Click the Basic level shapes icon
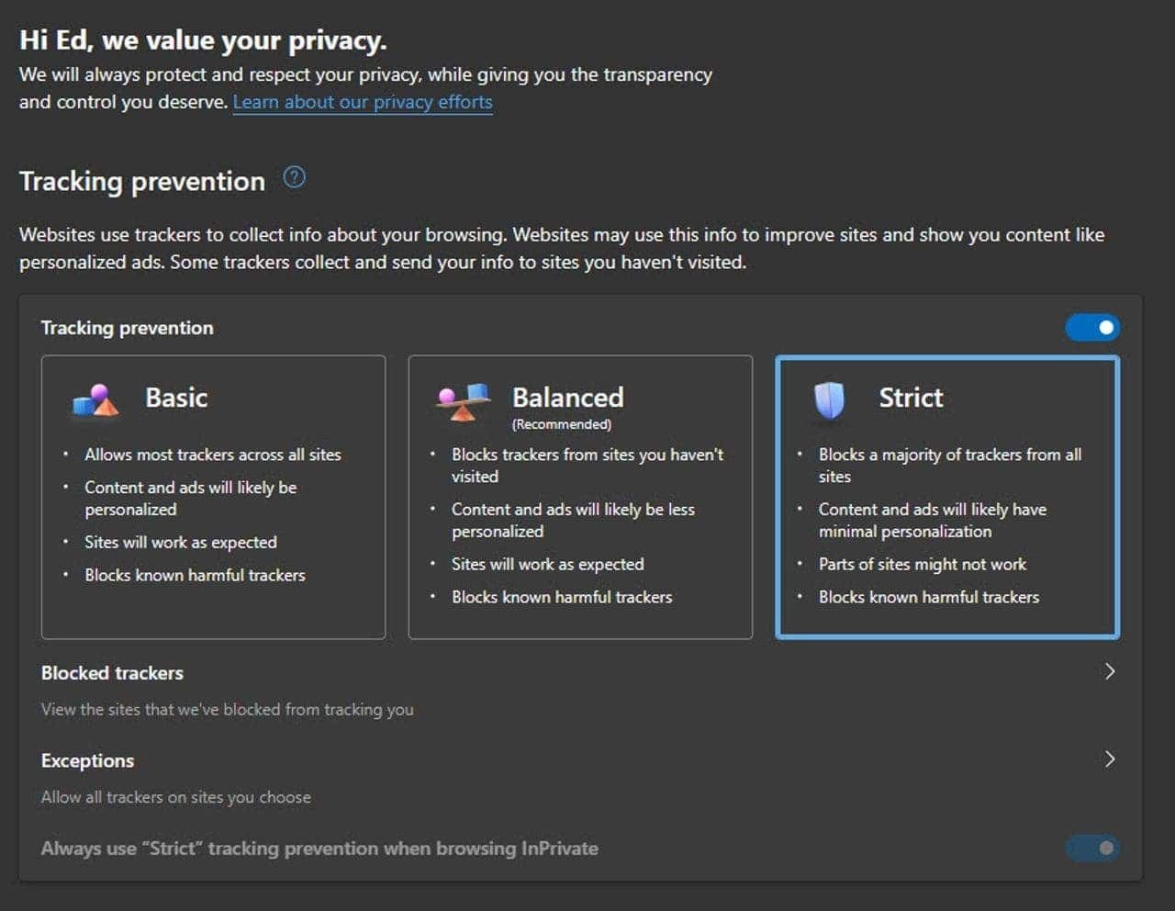 95,400
